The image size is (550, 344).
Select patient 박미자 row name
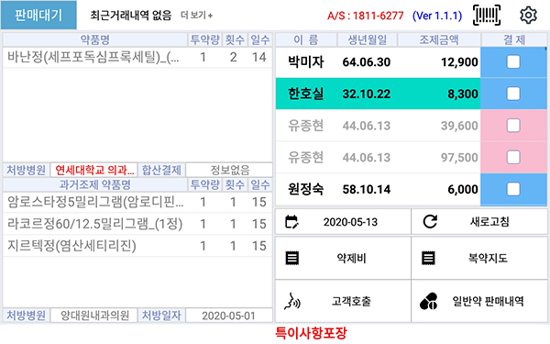(305, 62)
